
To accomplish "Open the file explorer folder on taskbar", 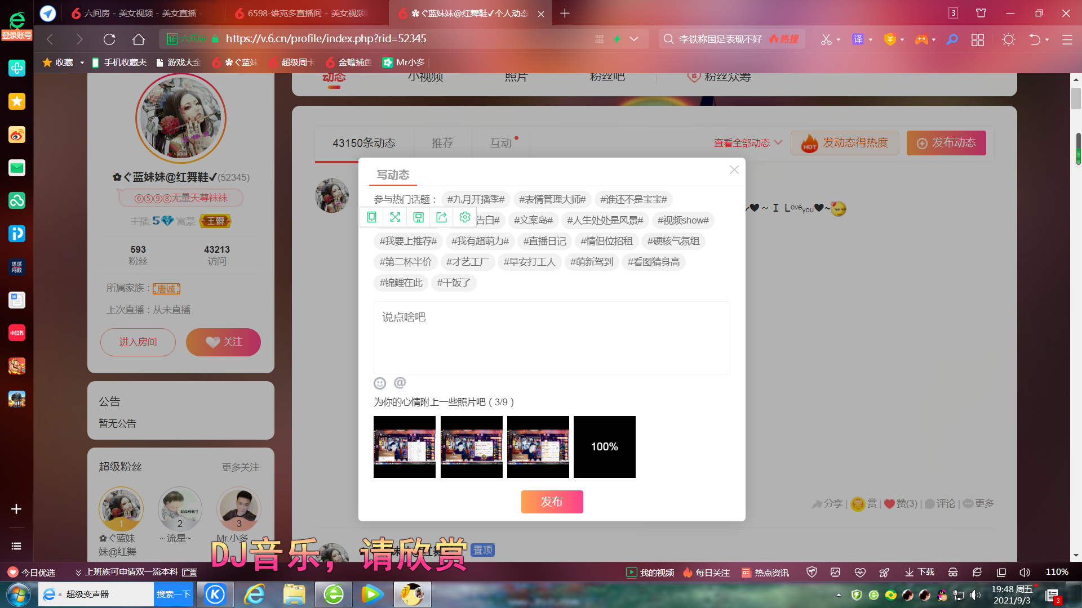I will click(x=294, y=594).
